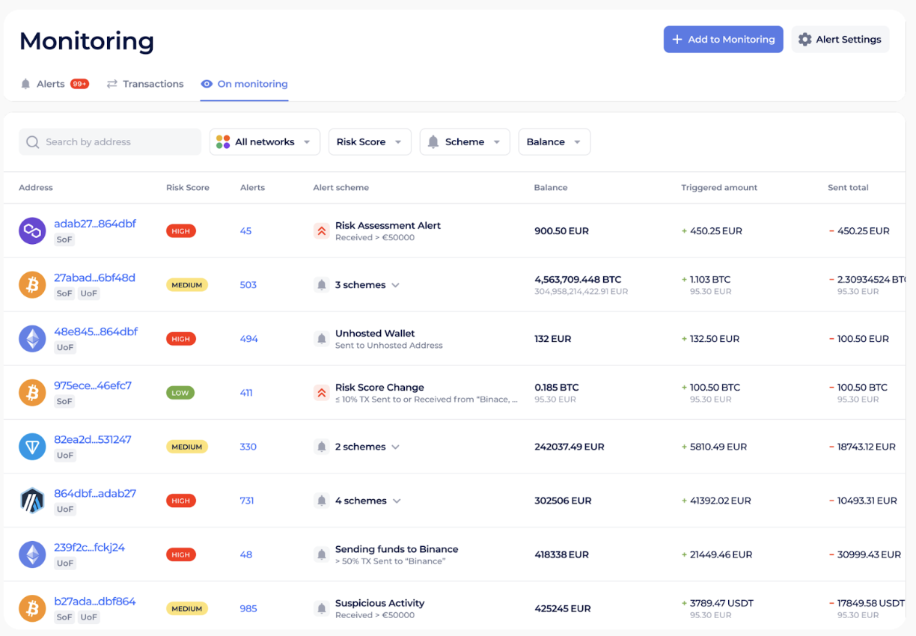Click the Risk Score Change double-arrow icon

pos(322,392)
